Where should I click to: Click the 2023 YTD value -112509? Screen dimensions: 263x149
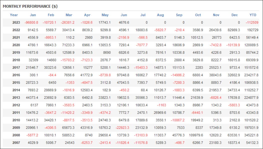click(x=252, y=23)
